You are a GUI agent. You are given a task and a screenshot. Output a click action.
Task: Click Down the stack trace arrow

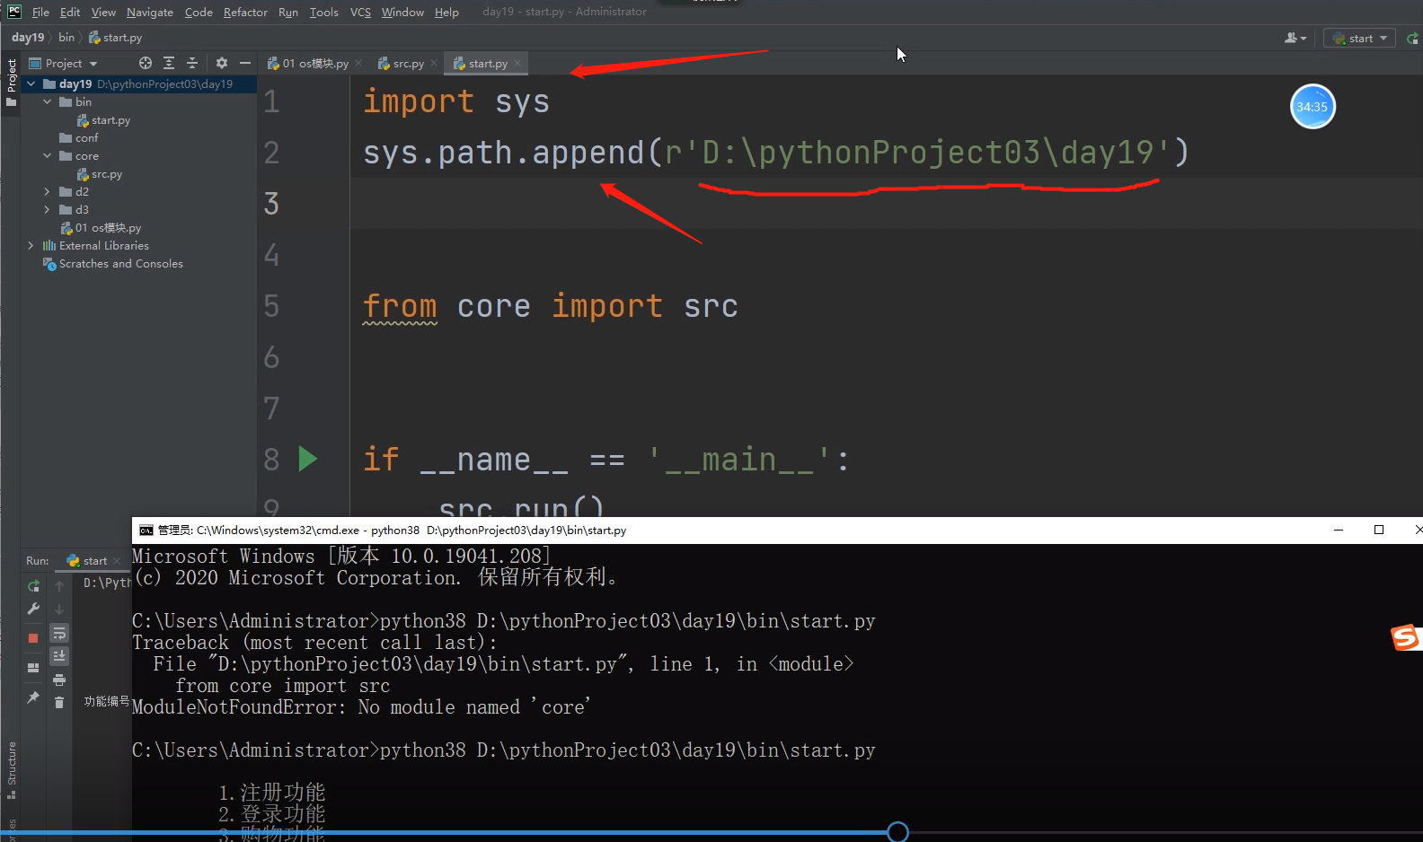pos(59,609)
